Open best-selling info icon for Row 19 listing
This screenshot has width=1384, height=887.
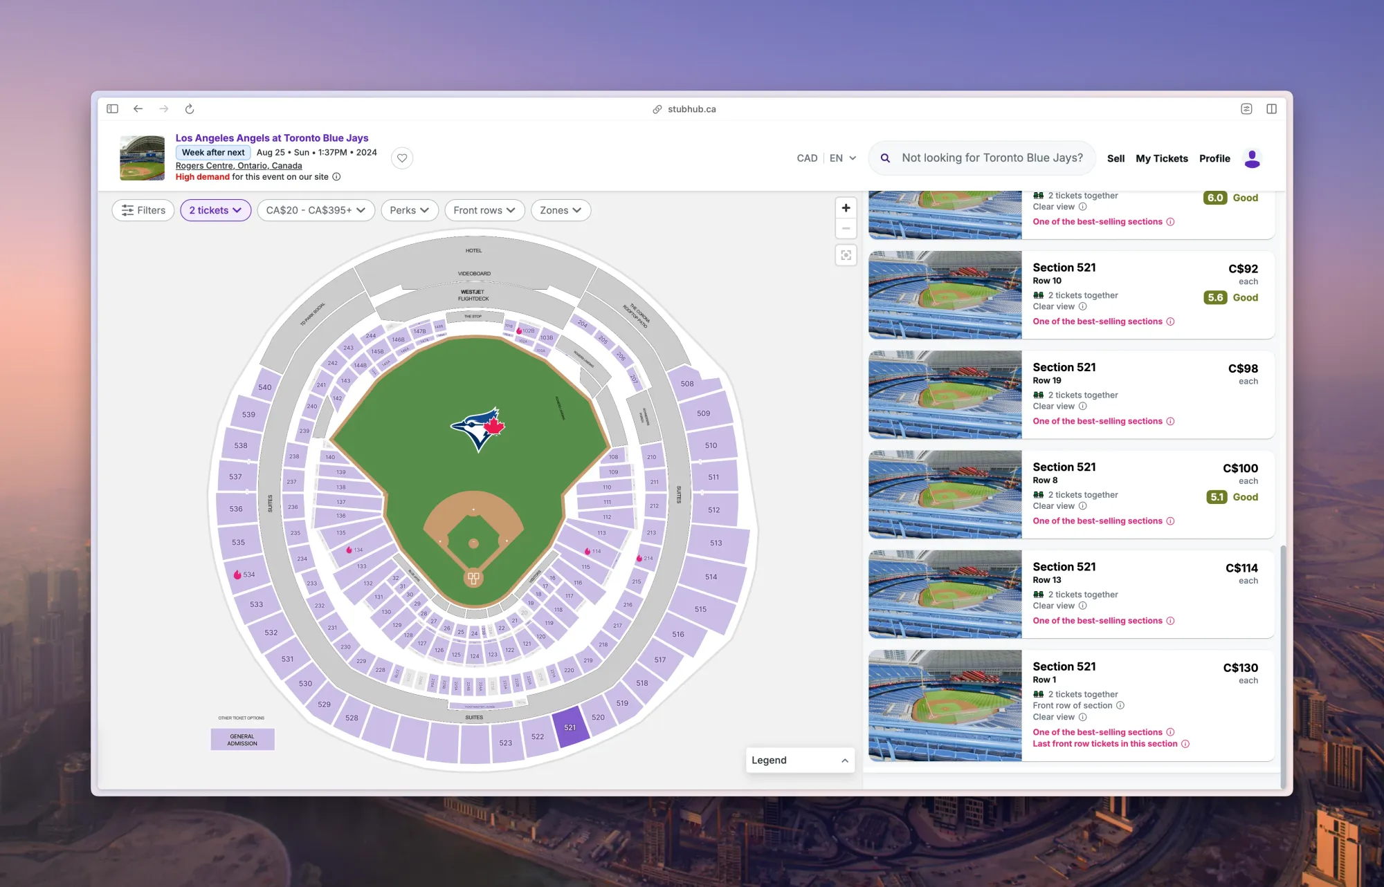[x=1170, y=421]
